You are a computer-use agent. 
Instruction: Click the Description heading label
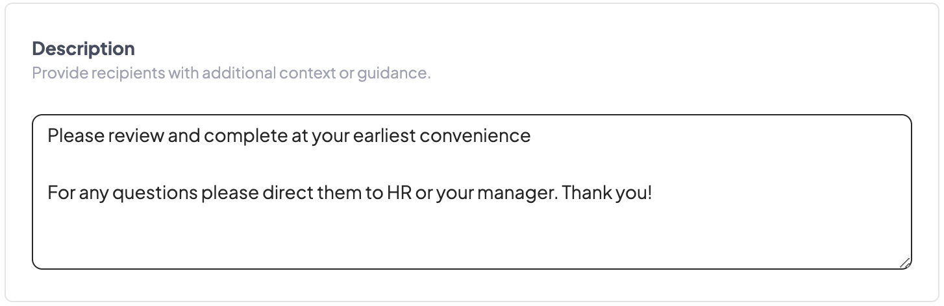pos(83,49)
